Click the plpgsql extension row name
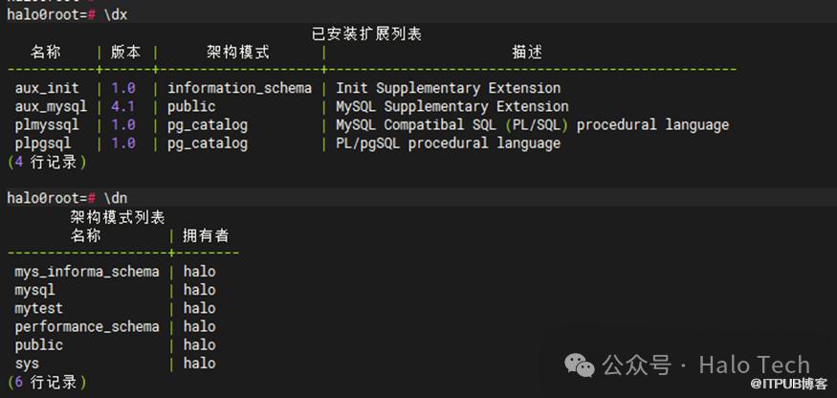 [x=43, y=144]
